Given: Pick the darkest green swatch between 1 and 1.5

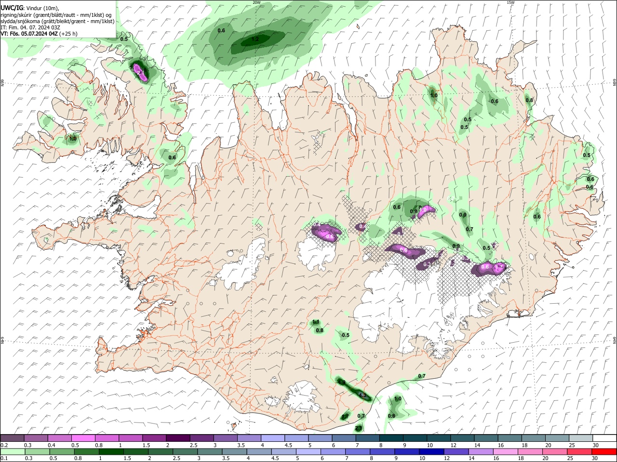Looking at the screenshot, I should click(111, 452).
